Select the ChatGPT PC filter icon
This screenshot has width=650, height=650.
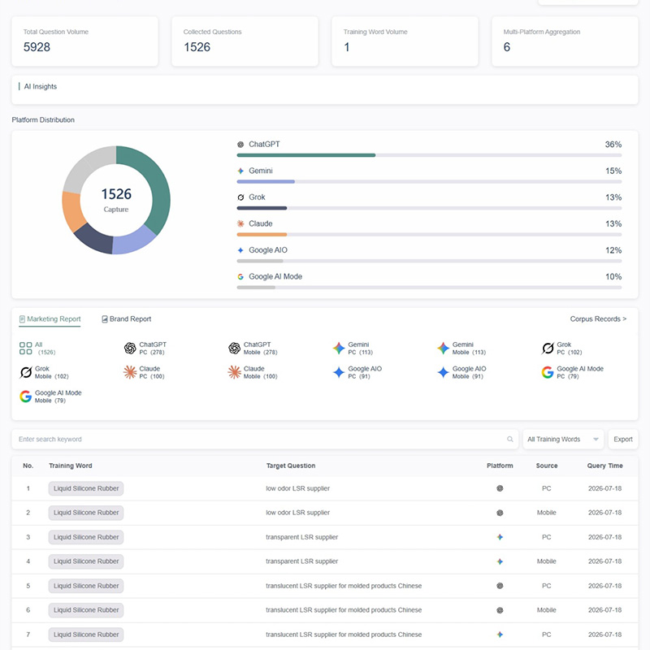pos(130,349)
